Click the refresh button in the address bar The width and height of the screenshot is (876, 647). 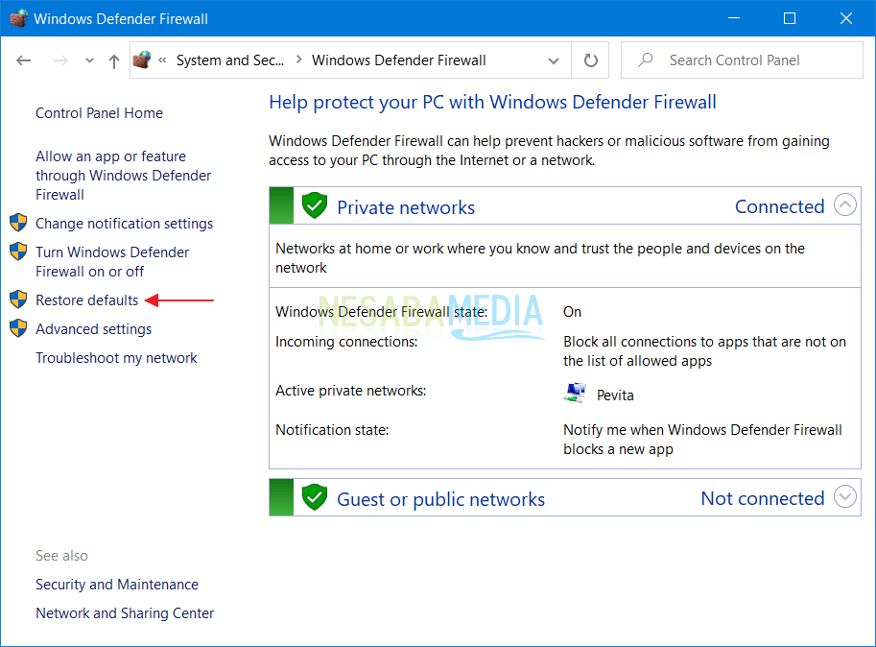coord(589,60)
